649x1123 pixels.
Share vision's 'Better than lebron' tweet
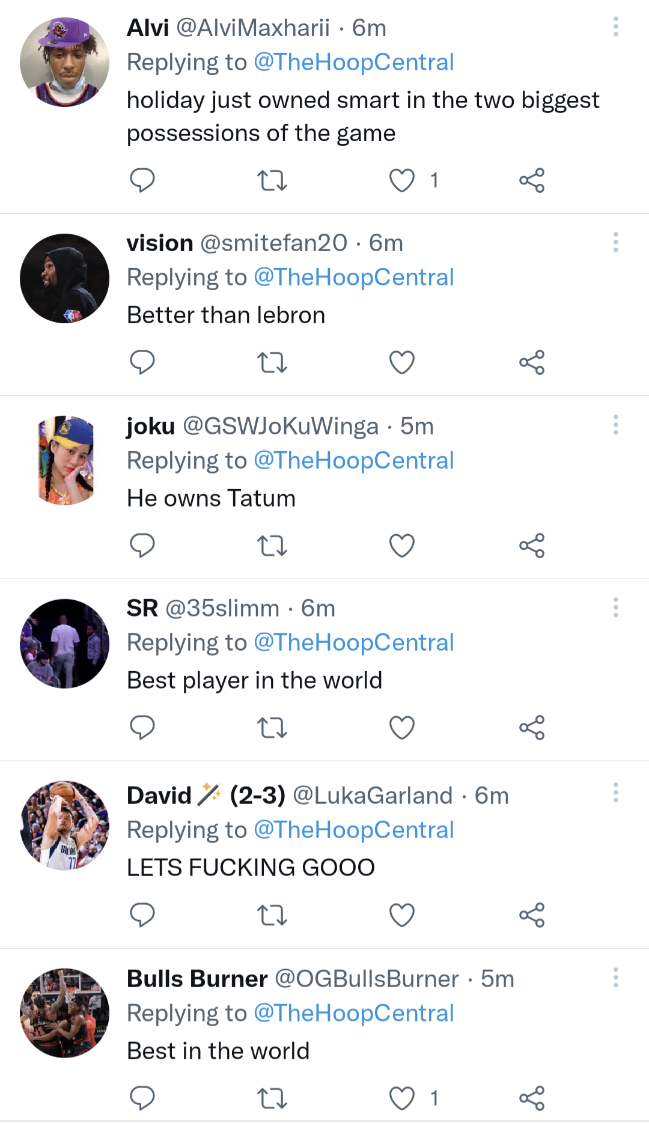[x=532, y=362]
